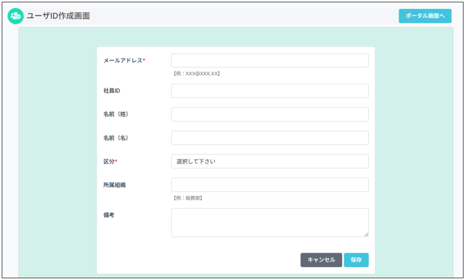Click the 所属組織 input field

pyautogui.click(x=270, y=185)
